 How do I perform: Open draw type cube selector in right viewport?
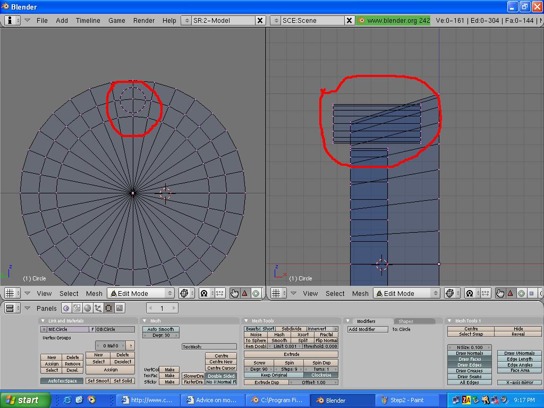[453, 293]
